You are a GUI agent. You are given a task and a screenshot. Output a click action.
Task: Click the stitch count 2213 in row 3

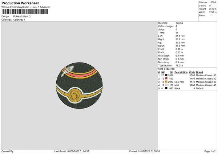pyautogui.click(x=171, y=82)
